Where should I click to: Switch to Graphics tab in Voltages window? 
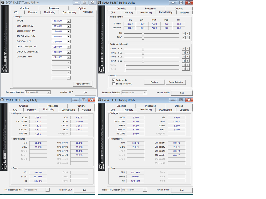pos(25,8)
